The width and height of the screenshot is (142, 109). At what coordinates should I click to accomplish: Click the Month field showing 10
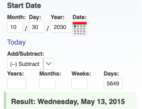click(15, 27)
